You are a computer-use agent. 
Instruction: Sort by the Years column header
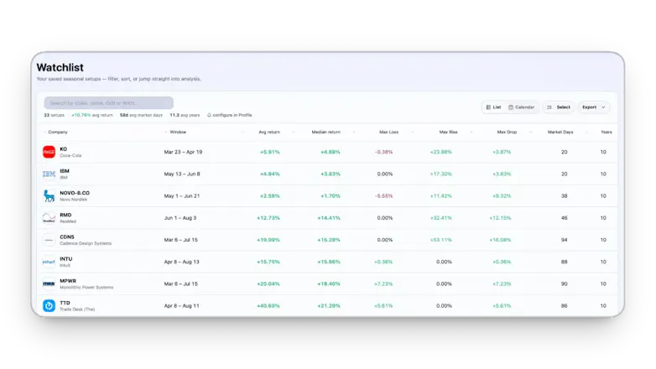(607, 132)
